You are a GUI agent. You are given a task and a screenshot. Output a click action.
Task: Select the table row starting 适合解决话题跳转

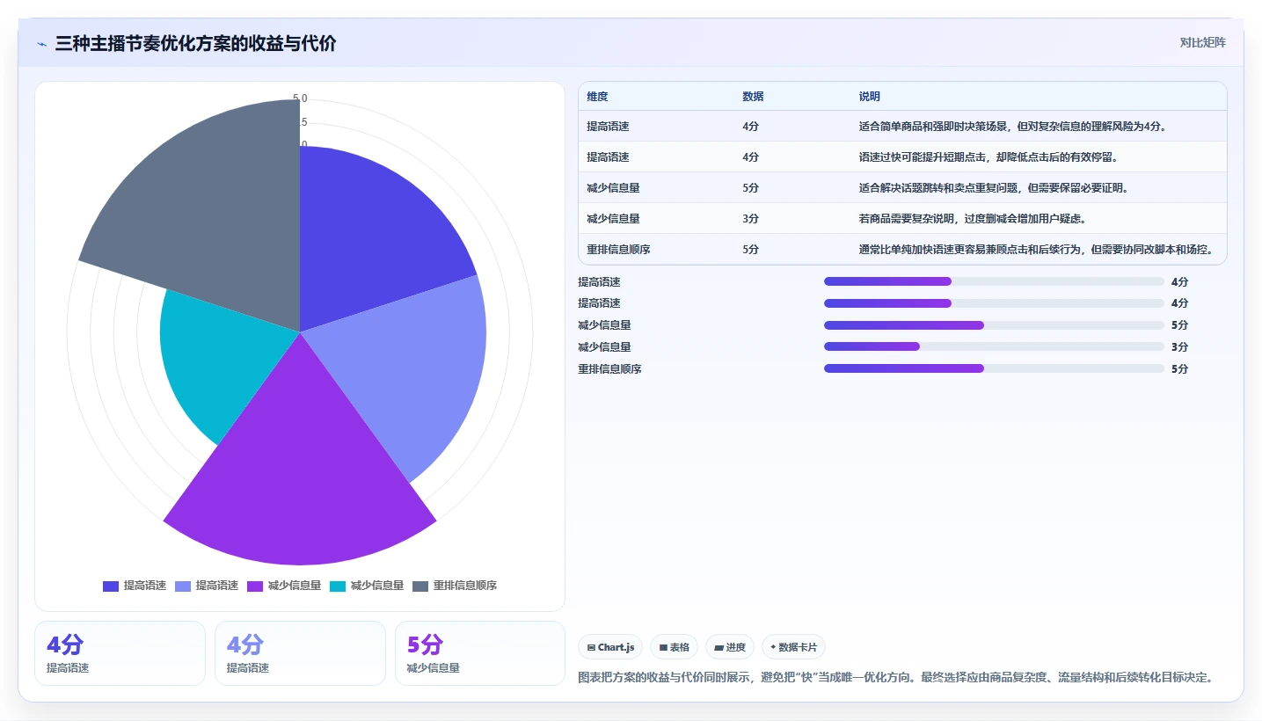point(902,188)
